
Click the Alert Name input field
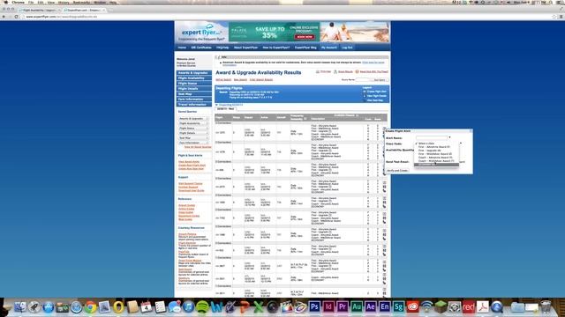[x=432, y=137]
